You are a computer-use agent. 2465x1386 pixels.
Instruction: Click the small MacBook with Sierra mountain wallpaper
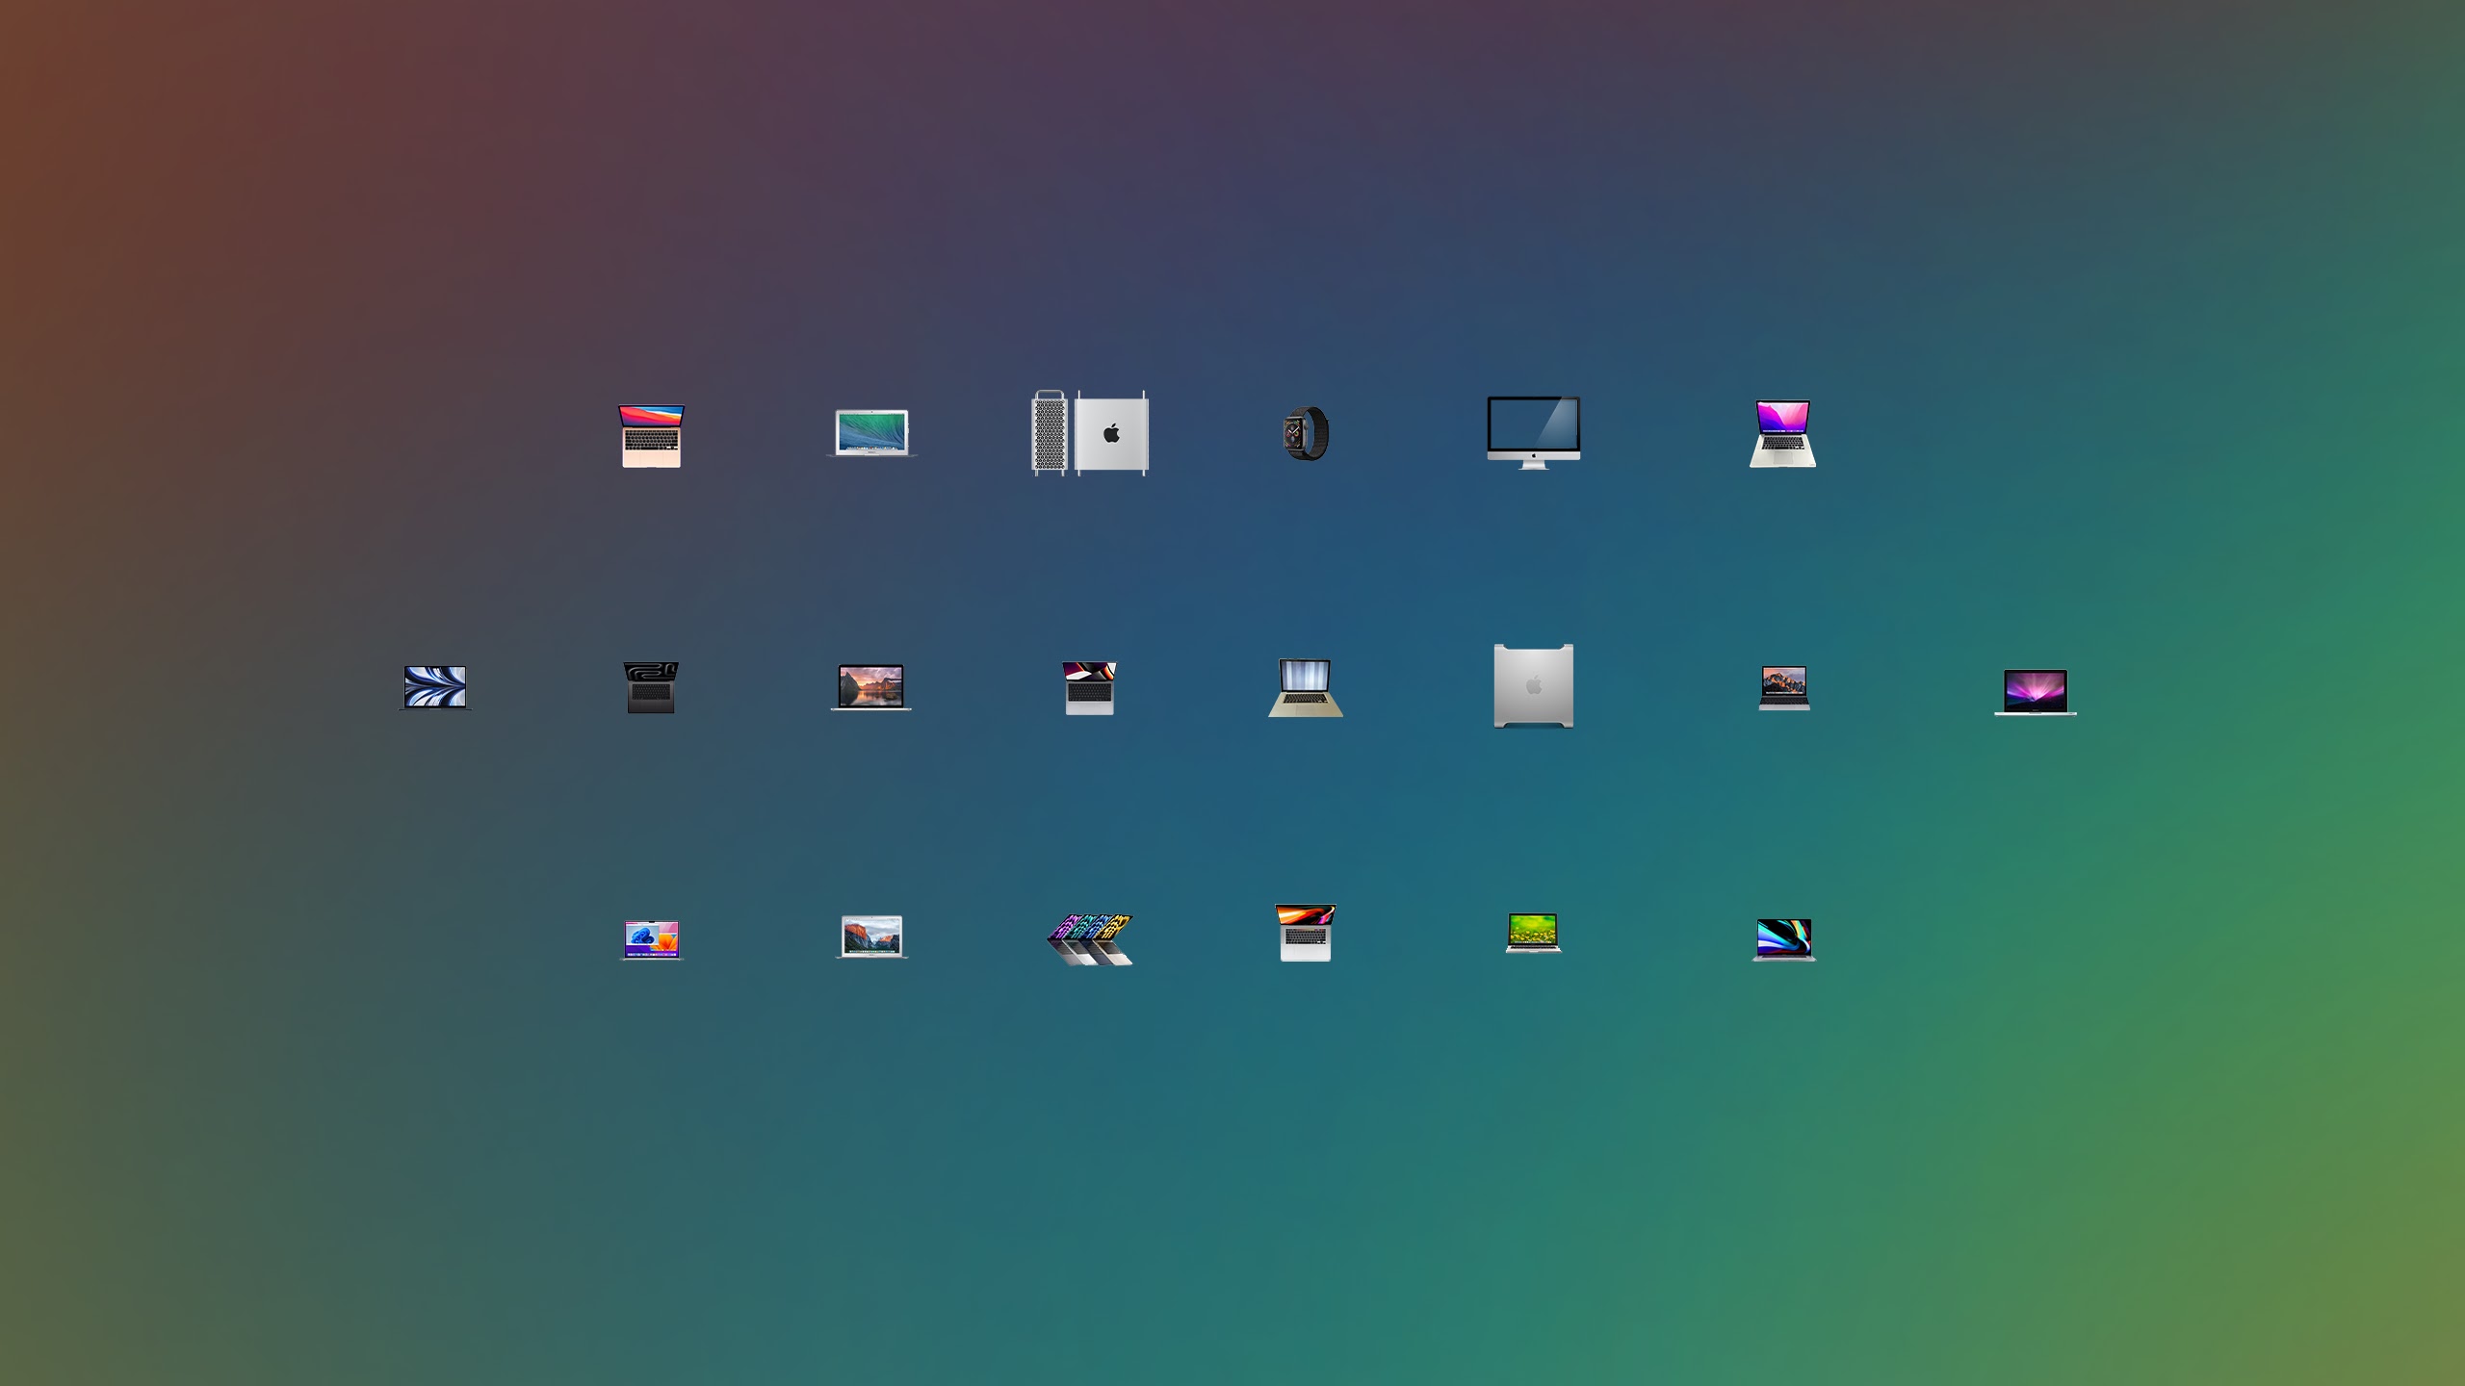tap(1783, 688)
